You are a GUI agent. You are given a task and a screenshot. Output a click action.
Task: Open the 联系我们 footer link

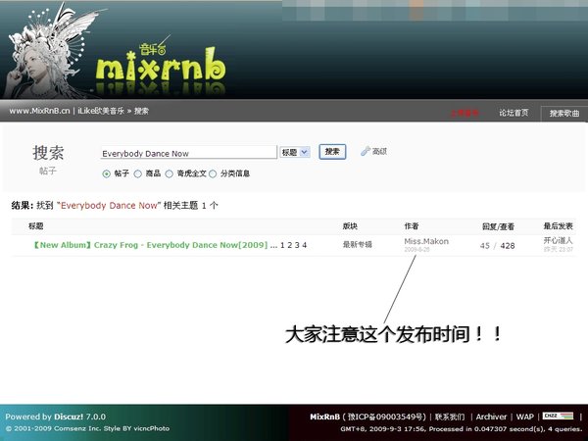point(450,416)
